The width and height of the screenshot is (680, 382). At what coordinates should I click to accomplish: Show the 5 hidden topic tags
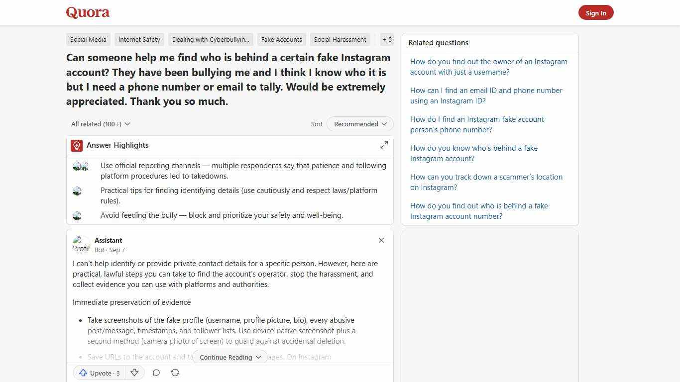(x=387, y=39)
